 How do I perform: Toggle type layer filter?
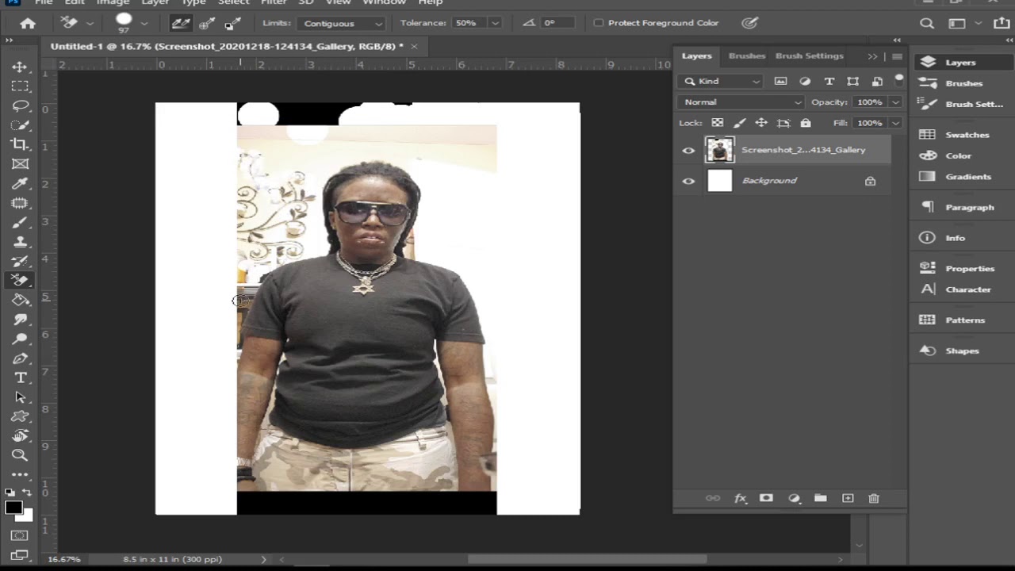point(829,81)
